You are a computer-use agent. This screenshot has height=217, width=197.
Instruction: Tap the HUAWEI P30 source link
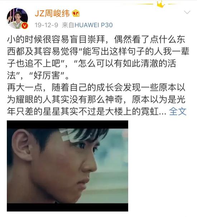[x=93, y=25]
